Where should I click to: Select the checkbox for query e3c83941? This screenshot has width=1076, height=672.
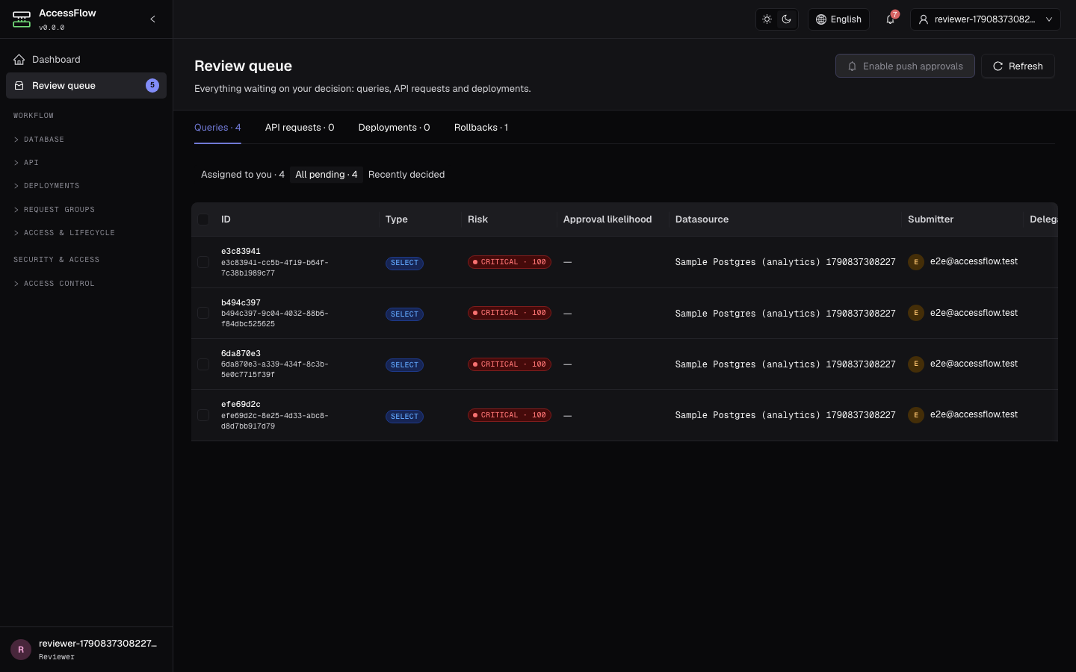pos(203,262)
